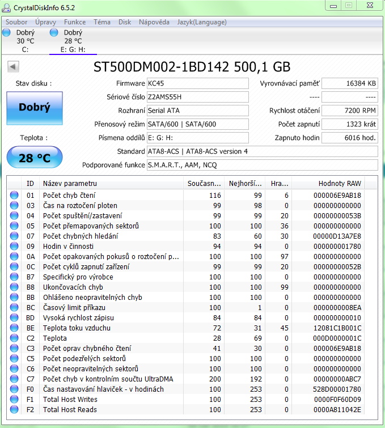Click status icon of row 0C cyklů zapnutí

14,266
